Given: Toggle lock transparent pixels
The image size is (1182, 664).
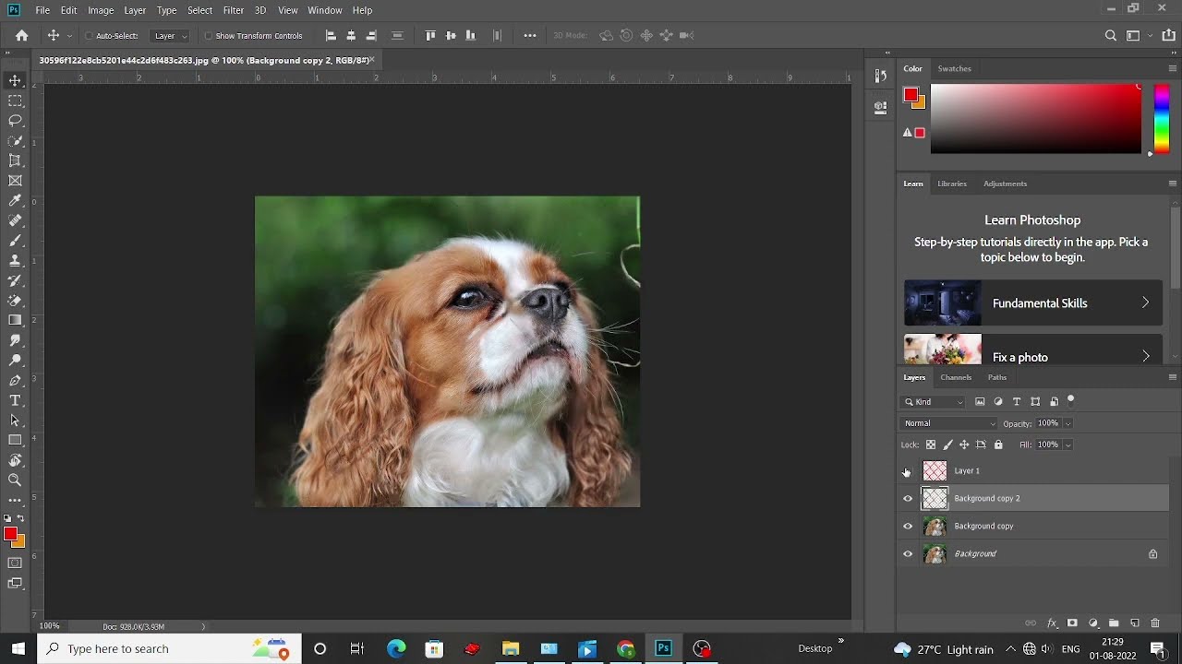Looking at the screenshot, I should tap(931, 445).
